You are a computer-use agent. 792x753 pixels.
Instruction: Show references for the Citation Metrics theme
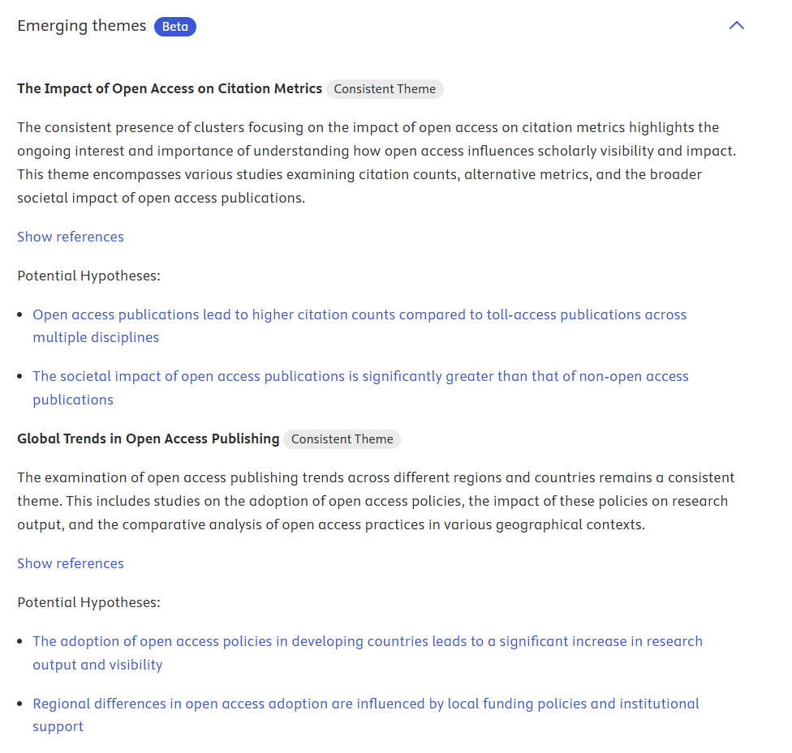click(x=71, y=237)
